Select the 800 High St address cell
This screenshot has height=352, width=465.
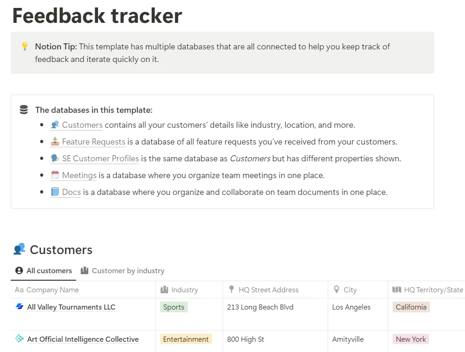tap(275, 339)
